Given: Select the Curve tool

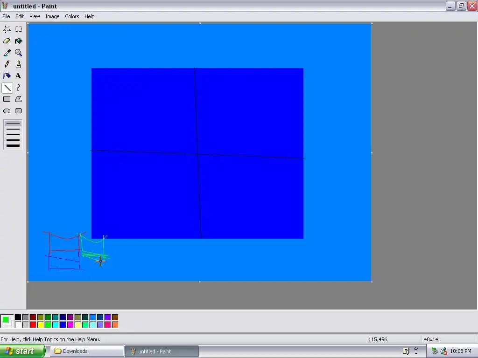Looking at the screenshot, I should tap(19, 88).
